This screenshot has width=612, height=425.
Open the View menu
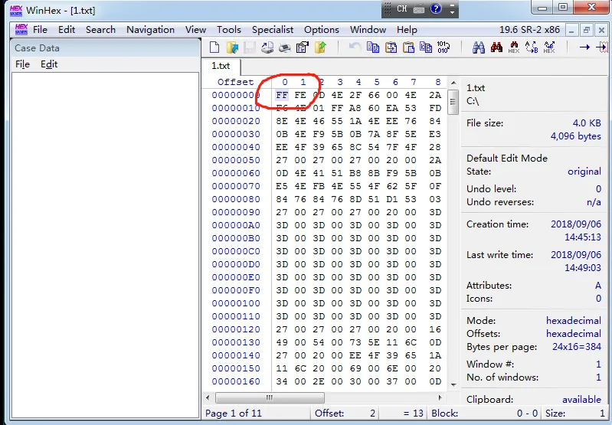[x=195, y=30]
